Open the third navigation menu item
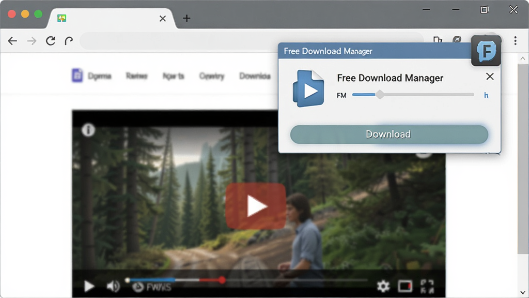 pos(174,76)
